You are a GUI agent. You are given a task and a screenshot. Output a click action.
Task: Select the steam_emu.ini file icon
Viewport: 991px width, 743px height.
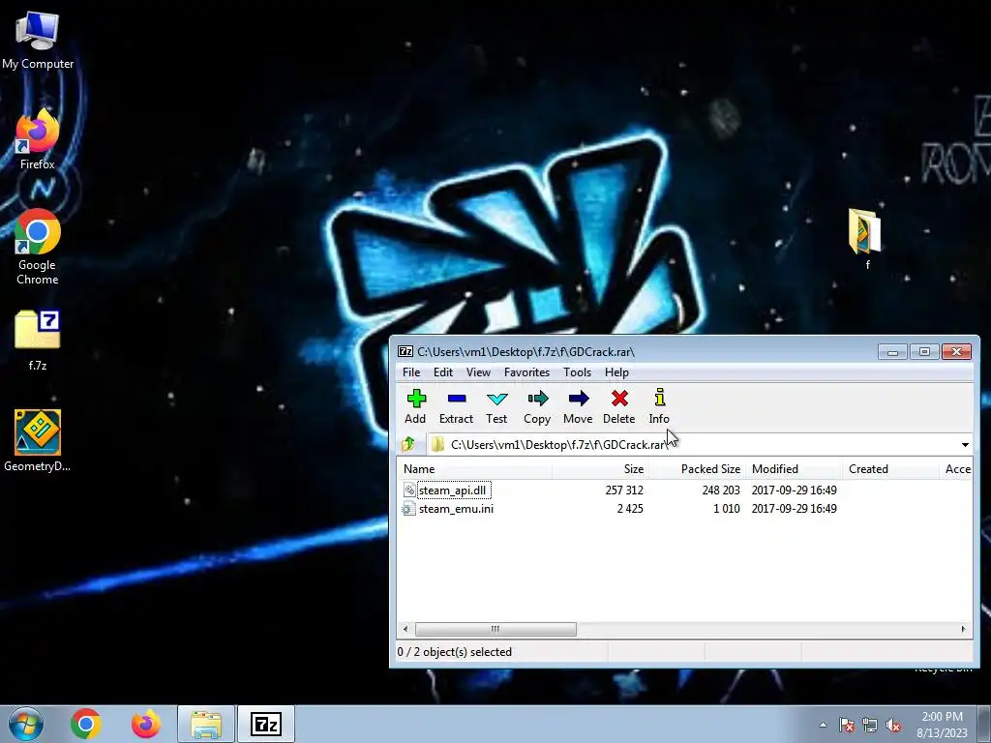click(x=409, y=509)
